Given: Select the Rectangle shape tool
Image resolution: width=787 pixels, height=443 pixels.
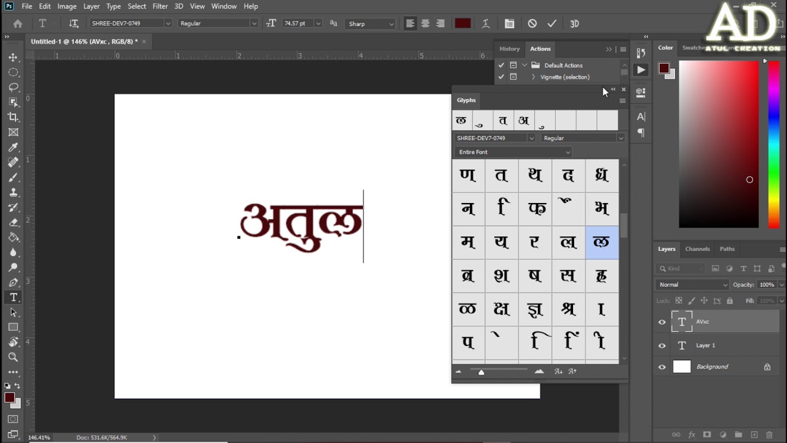Looking at the screenshot, I should coord(13,327).
